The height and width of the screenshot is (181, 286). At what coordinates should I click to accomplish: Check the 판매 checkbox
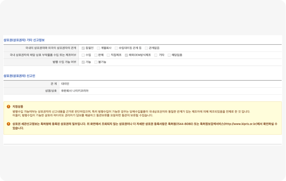96,55
